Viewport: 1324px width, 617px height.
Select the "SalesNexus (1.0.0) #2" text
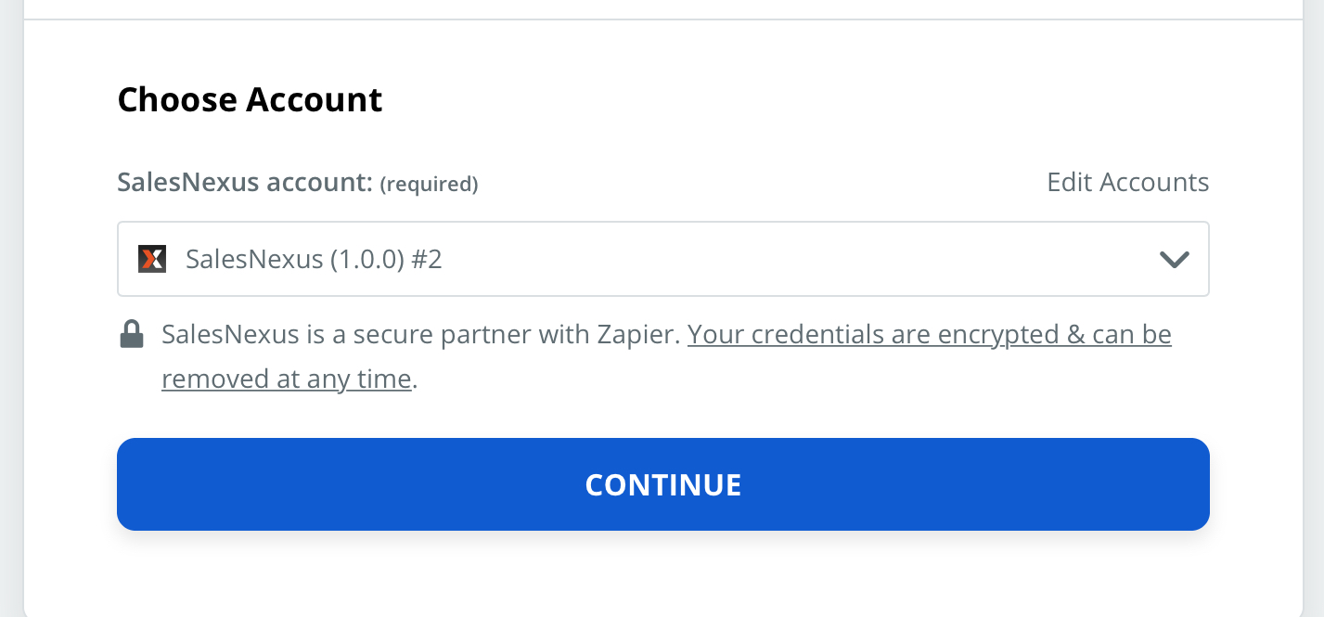[314, 259]
